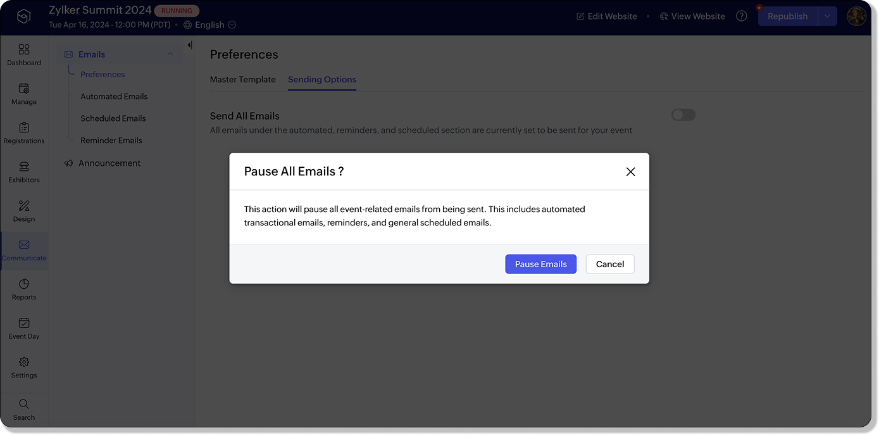This screenshot has width=879, height=435.
Task: Click Cancel in the dialog
Action: (x=610, y=264)
